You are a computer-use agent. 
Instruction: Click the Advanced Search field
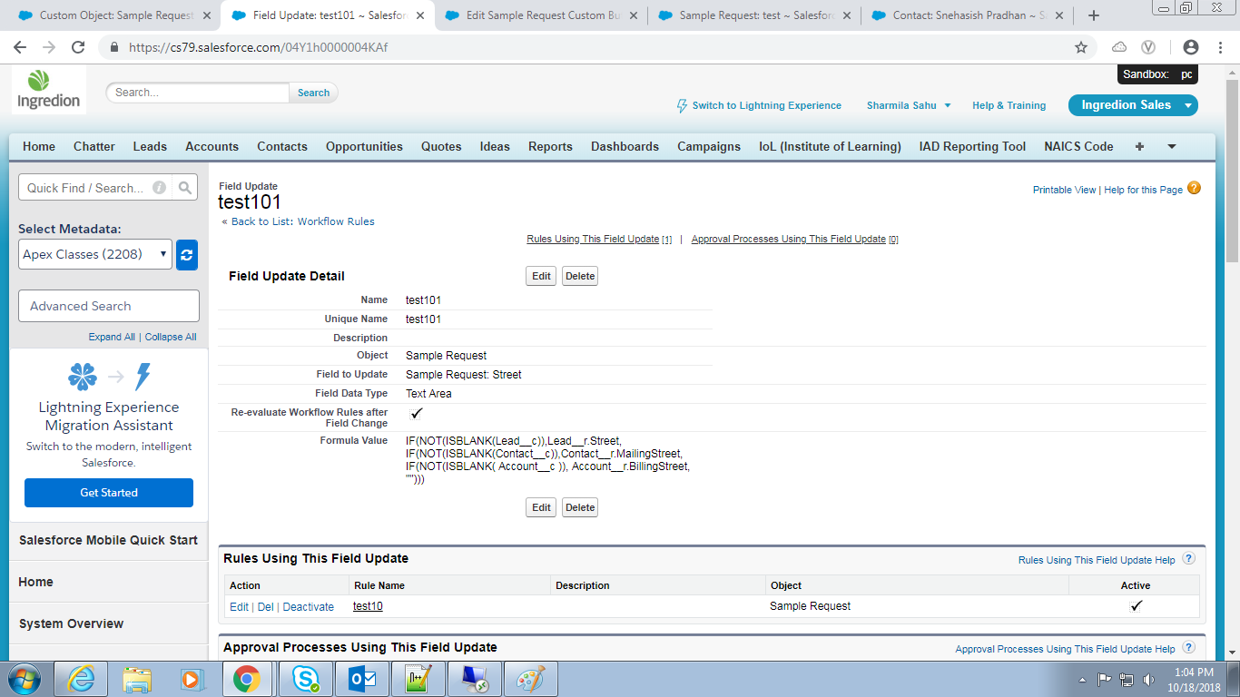(x=109, y=306)
